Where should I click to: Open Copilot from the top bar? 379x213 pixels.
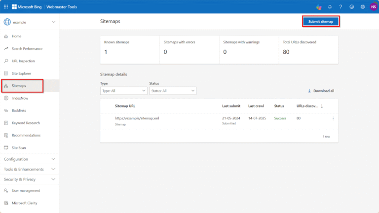(319, 6)
